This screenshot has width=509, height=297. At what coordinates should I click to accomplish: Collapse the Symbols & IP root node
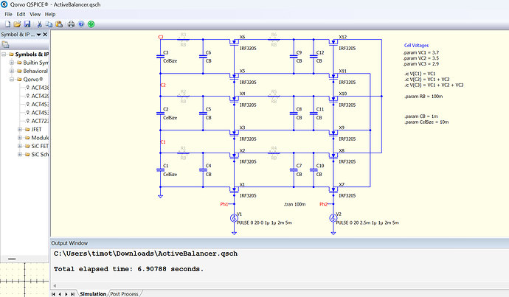(x=4, y=54)
